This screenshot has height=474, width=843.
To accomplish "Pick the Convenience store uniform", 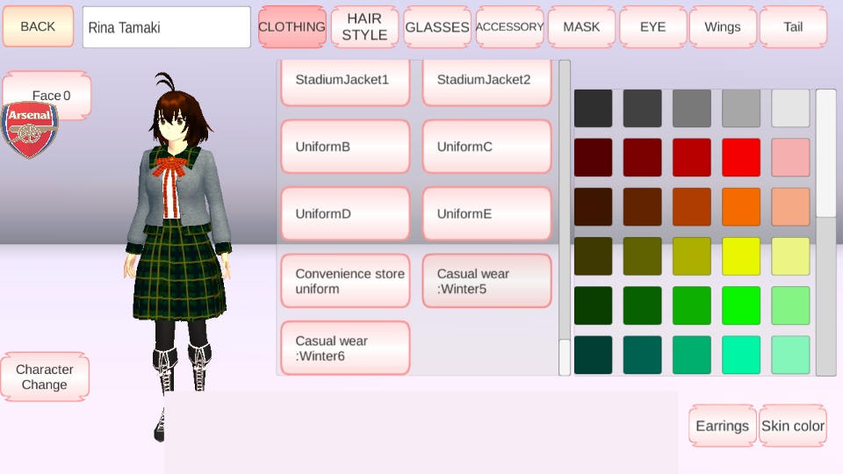I will pos(345,281).
